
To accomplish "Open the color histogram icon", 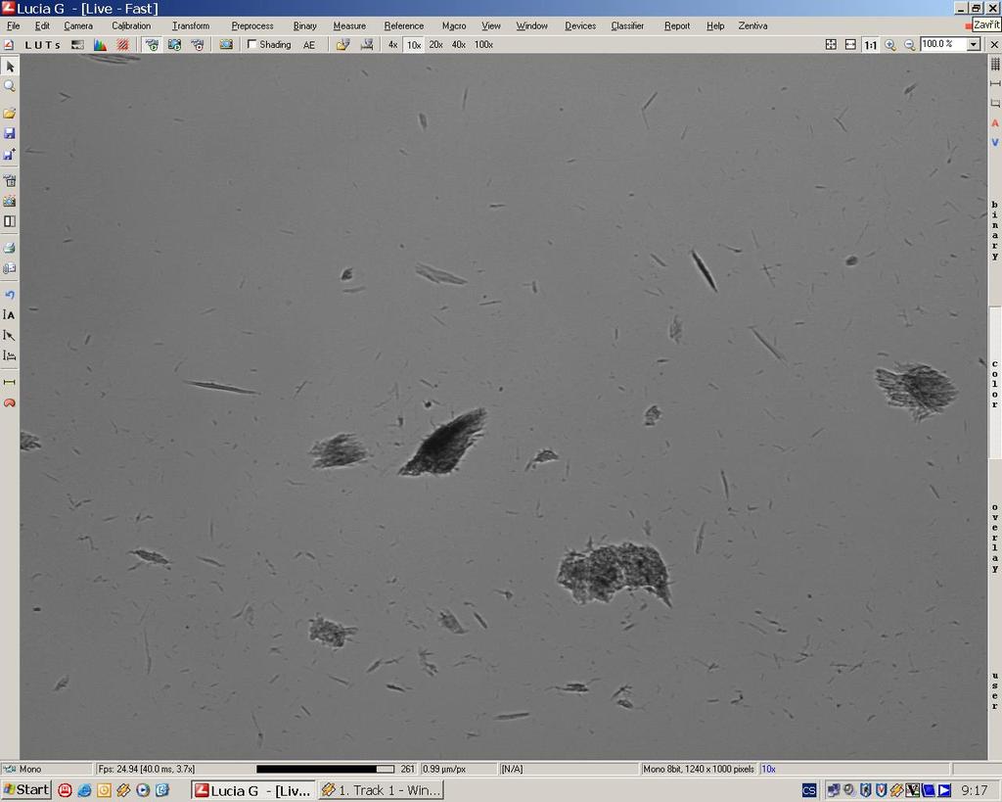I will click(x=101, y=45).
